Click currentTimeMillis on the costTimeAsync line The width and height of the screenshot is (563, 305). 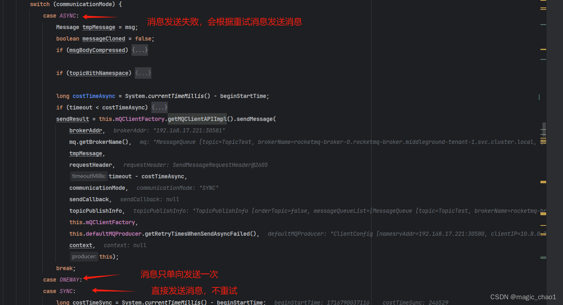pos(176,96)
